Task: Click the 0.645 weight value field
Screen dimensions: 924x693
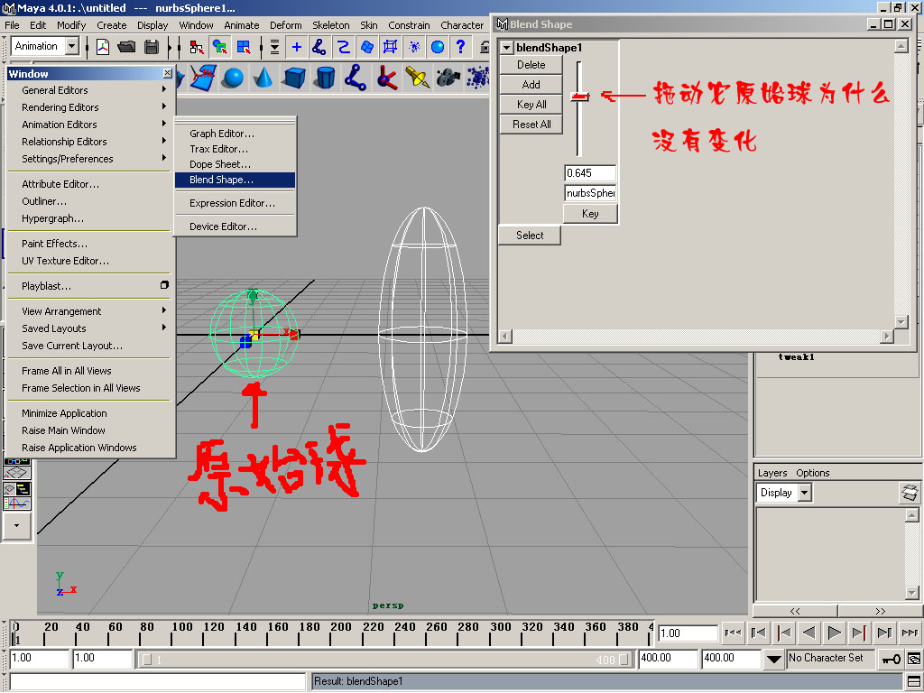Action: point(590,173)
